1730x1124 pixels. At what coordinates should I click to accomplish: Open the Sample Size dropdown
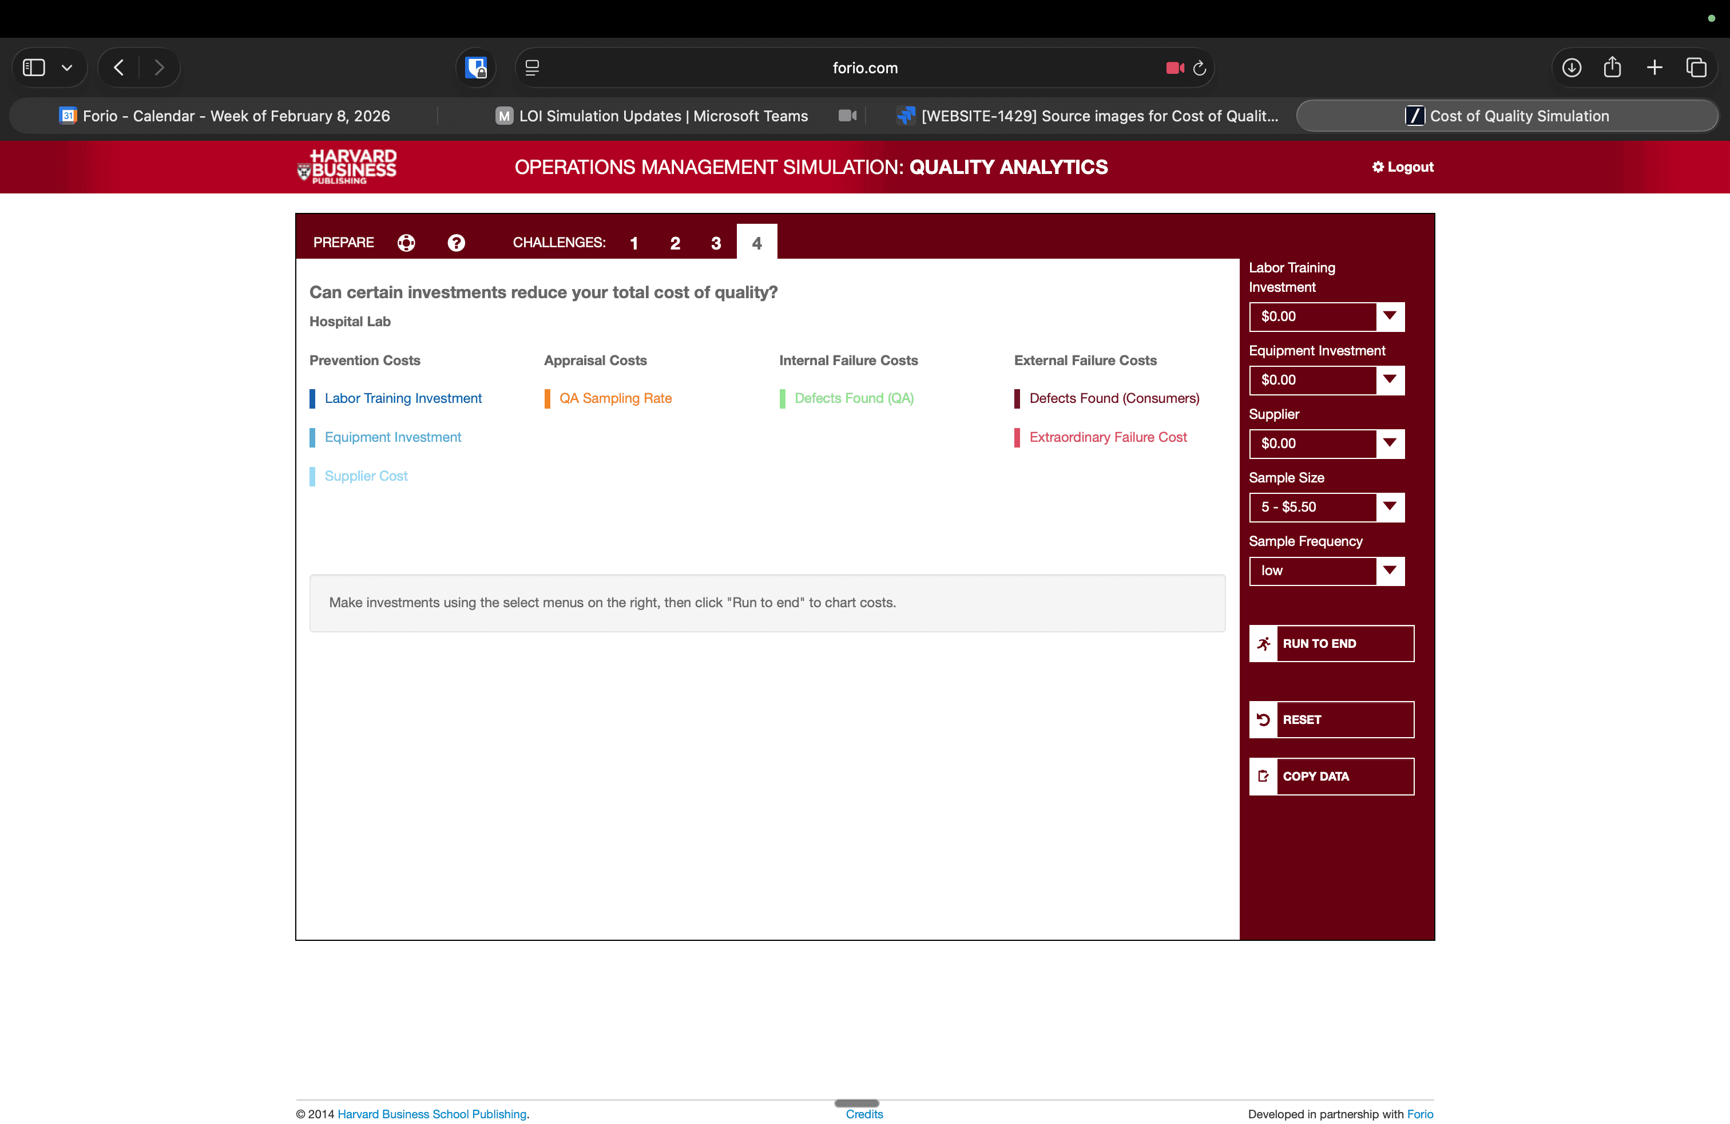point(1391,506)
